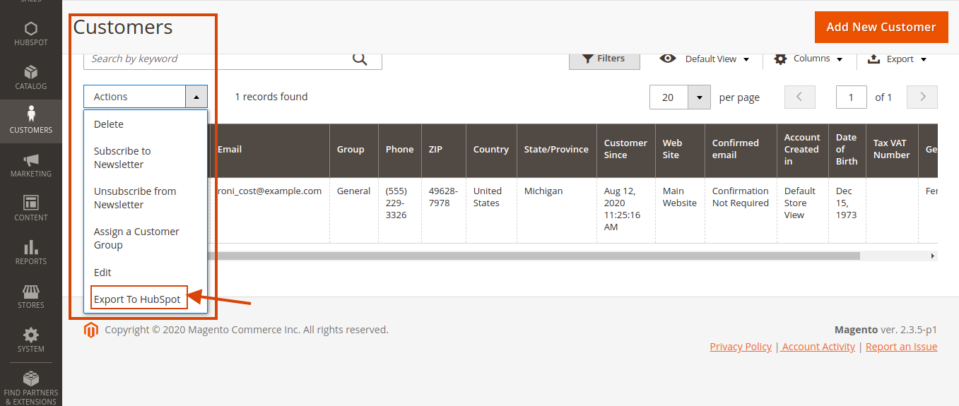Open the Marketing sidebar menu
This screenshot has height=406, width=959.
coord(31,165)
